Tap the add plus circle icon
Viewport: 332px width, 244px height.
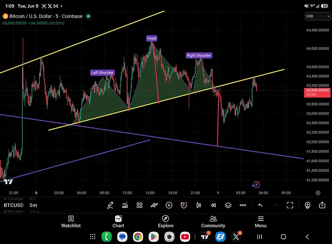click(169, 205)
